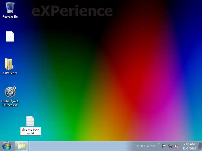
Task: Click the eXPerience folder label text
Action: (x=10, y=73)
